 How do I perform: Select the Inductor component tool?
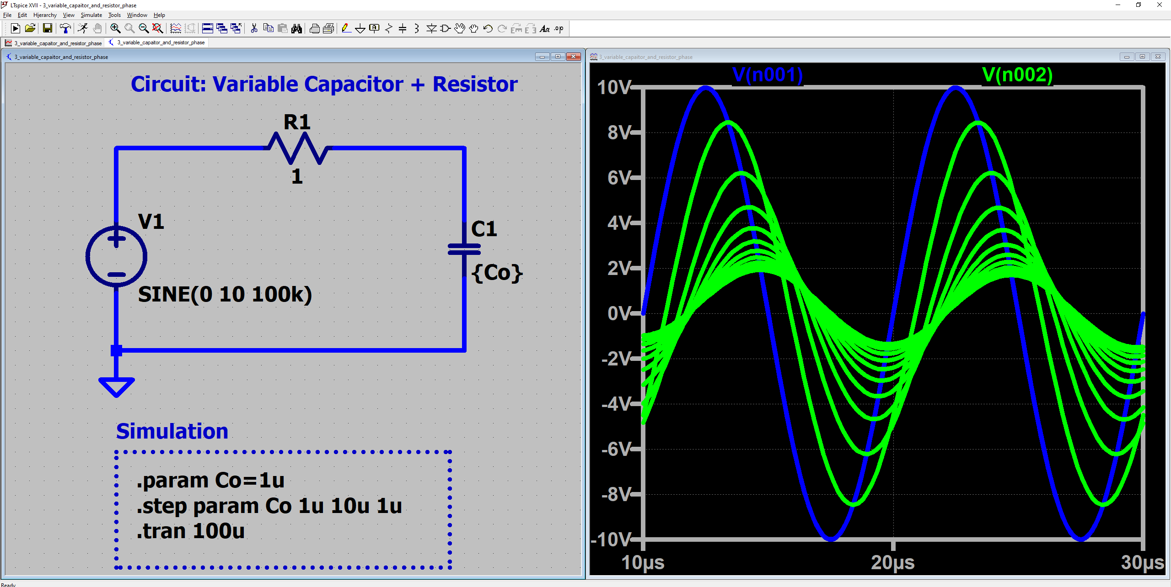(417, 29)
